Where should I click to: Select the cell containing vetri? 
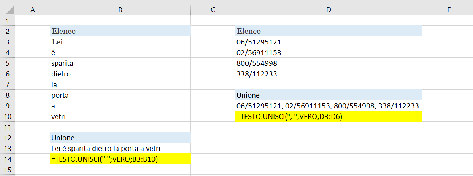(120, 117)
